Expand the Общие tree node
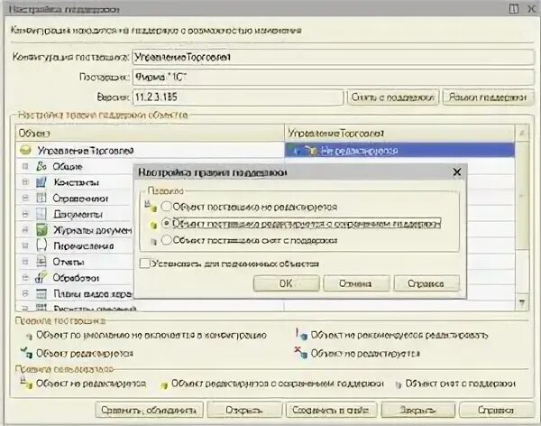The height and width of the screenshot is (426, 541). tap(25, 166)
